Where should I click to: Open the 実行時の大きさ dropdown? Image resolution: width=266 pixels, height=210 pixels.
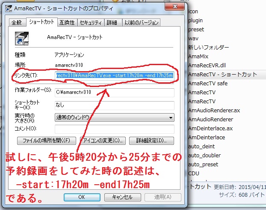115,117
